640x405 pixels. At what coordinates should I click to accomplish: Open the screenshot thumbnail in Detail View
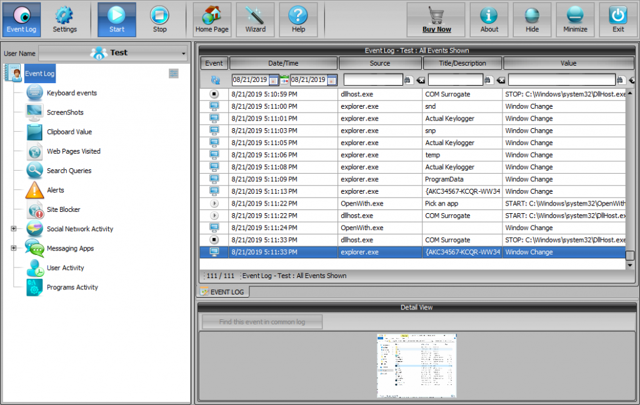tap(417, 366)
